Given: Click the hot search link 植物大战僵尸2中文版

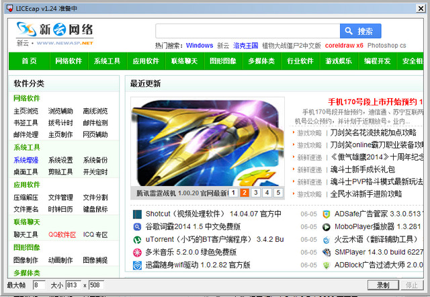Looking at the screenshot, I should pos(292,46).
